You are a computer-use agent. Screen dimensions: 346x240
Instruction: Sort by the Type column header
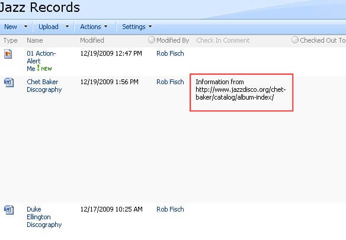point(10,41)
